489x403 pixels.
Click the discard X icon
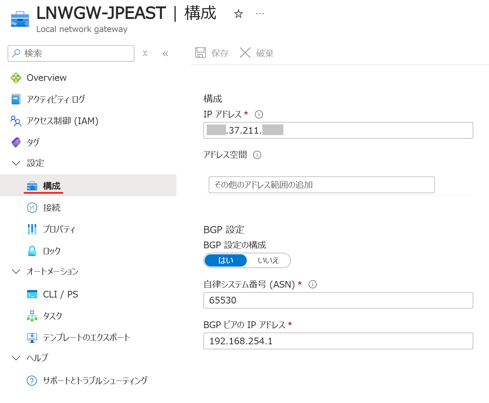pos(245,53)
